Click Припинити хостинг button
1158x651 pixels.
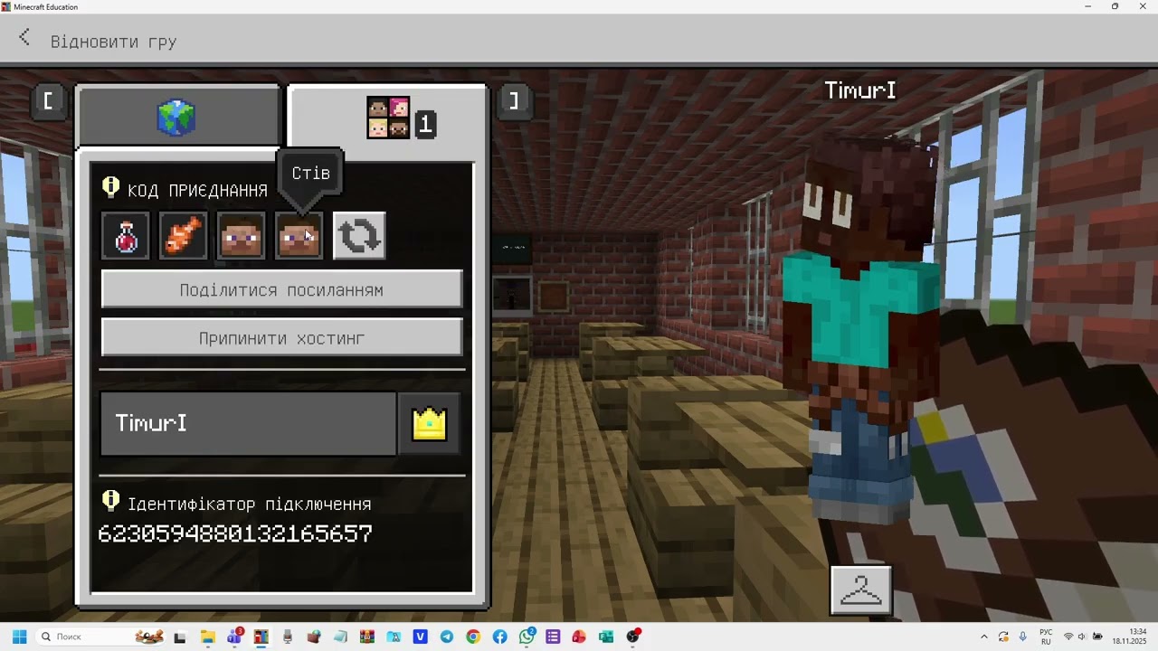click(281, 339)
